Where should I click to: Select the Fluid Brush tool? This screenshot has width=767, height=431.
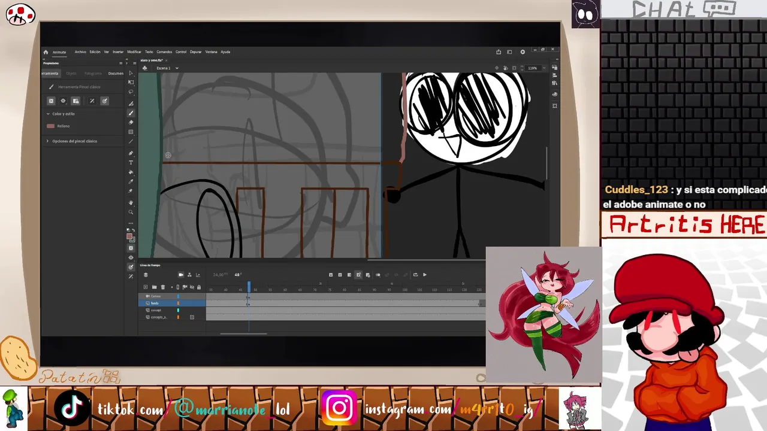coord(131,104)
